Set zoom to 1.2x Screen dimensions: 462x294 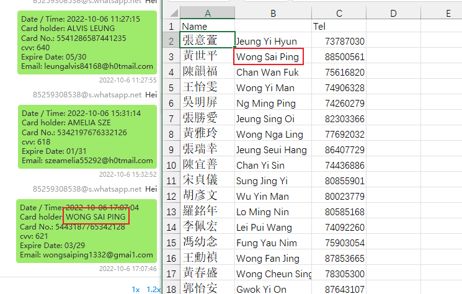click(x=153, y=289)
